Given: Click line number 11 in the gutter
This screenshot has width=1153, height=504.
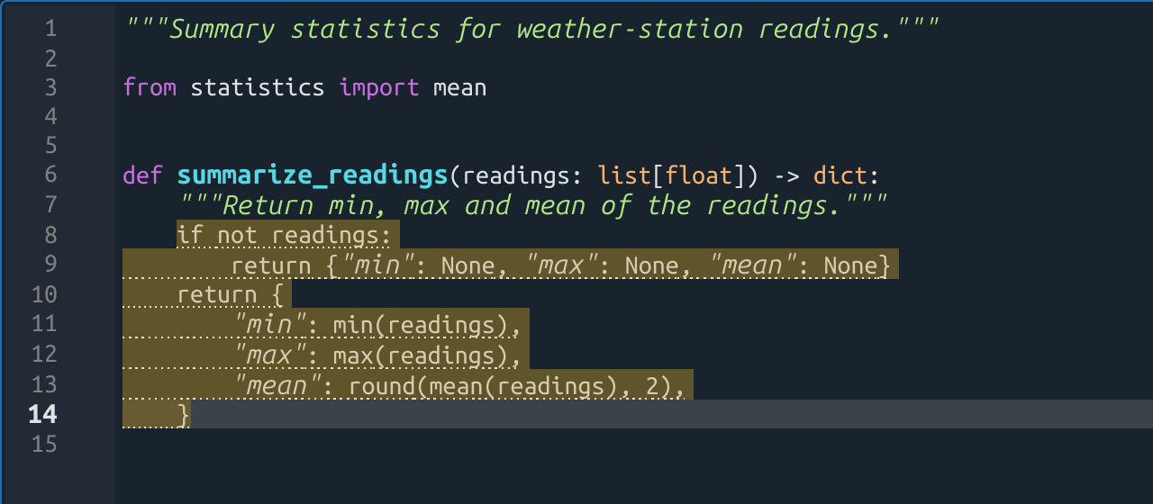Looking at the screenshot, I should (43, 324).
